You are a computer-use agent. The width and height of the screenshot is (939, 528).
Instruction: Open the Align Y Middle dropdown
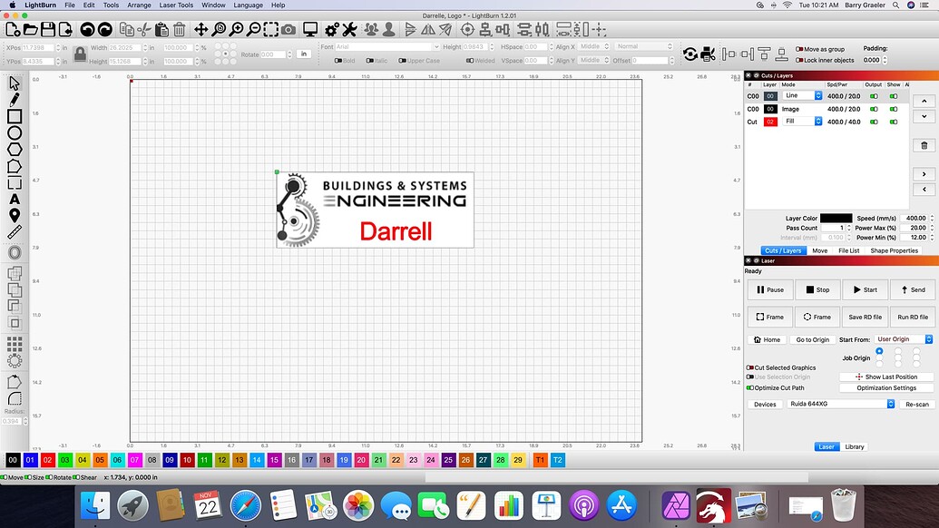(594, 61)
